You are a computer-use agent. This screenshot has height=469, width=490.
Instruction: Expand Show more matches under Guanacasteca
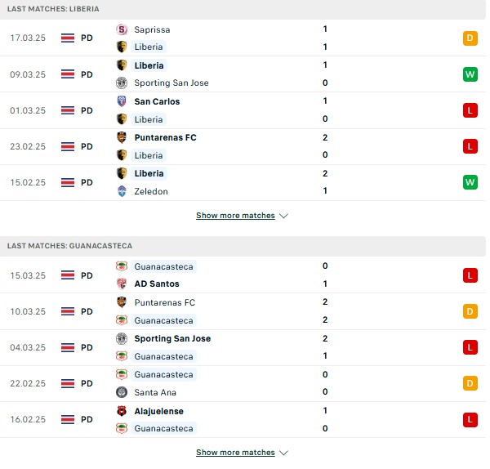(235, 453)
